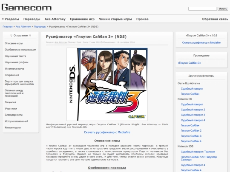Open the Обратная связь link

click(x=215, y=19)
